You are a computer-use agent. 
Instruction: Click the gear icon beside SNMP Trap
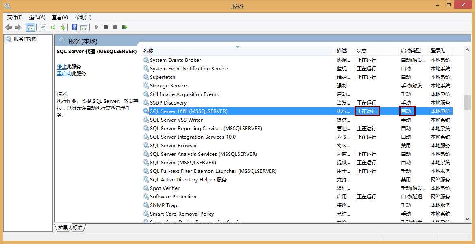click(146, 205)
